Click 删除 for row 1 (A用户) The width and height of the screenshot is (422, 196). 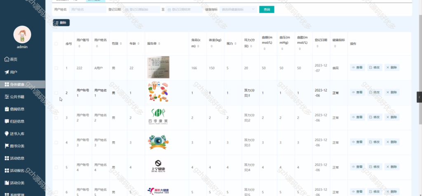coord(392,67)
